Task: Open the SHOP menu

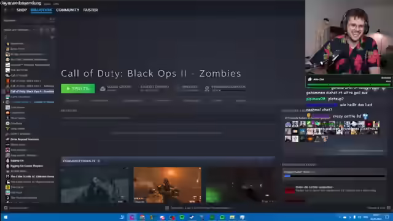Action: click(x=21, y=10)
